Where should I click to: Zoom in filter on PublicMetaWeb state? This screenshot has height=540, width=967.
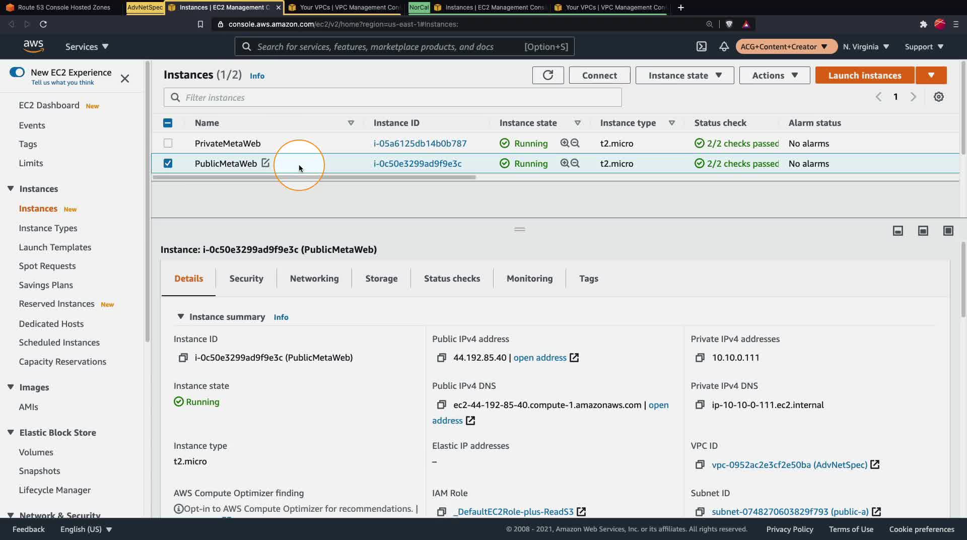click(565, 163)
